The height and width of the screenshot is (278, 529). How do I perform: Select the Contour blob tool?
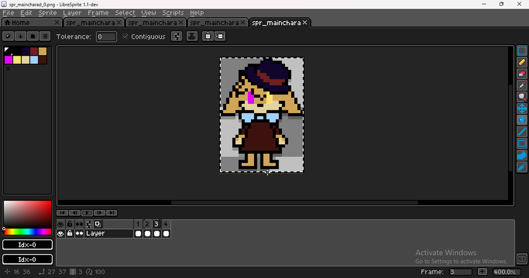tap(522, 155)
